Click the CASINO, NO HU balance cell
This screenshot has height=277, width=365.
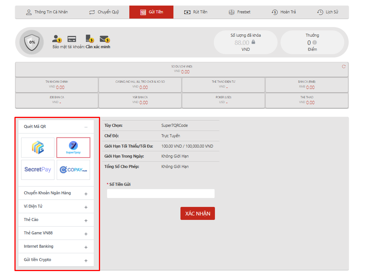(x=140, y=85)
